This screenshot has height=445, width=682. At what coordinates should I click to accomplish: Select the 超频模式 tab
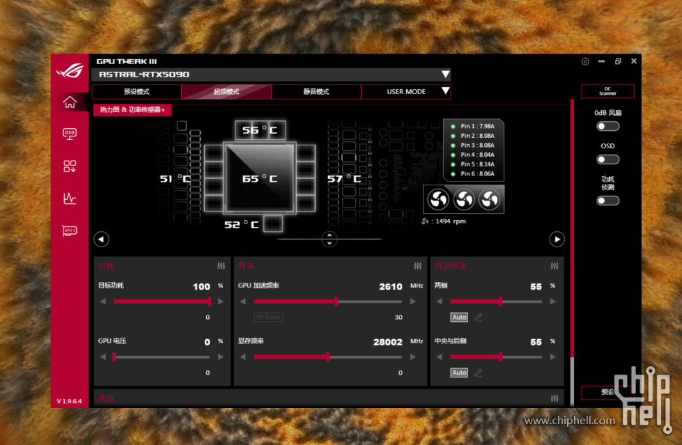click(x=226, y=92)
